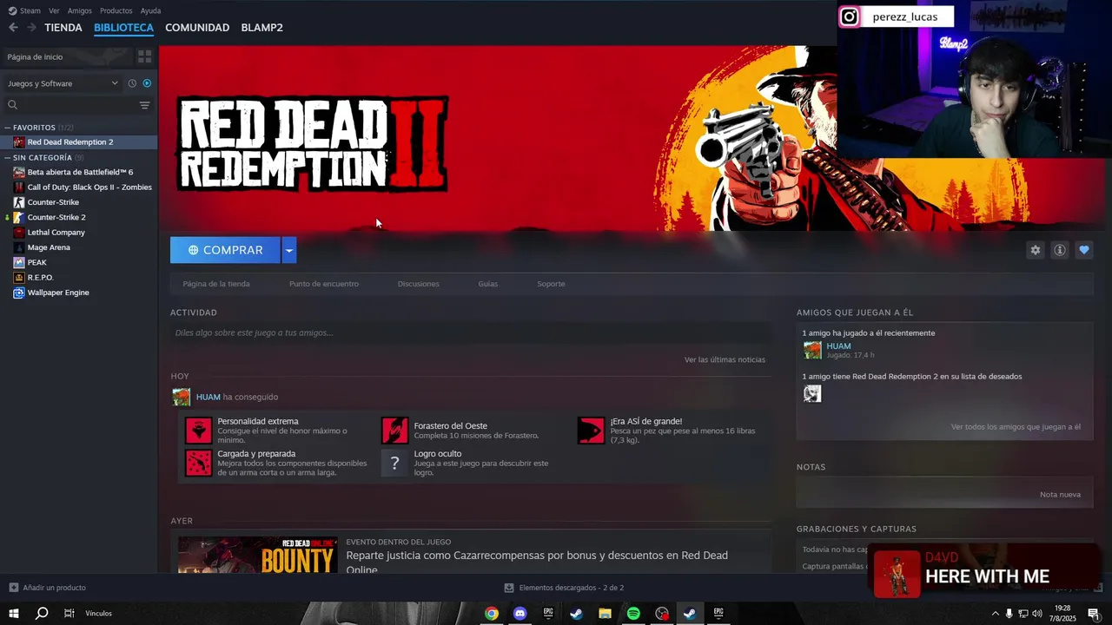Click the Comprar button
The width and height of the screenshot is (1112, 625).
tap(225, 250)
